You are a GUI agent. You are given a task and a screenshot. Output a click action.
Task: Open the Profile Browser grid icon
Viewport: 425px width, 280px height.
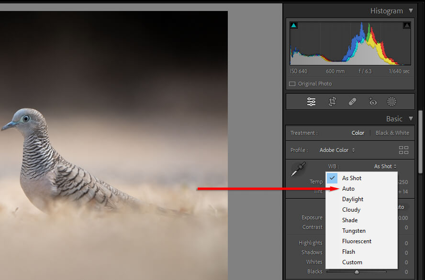pyautogui.click(x=403, y=150)
